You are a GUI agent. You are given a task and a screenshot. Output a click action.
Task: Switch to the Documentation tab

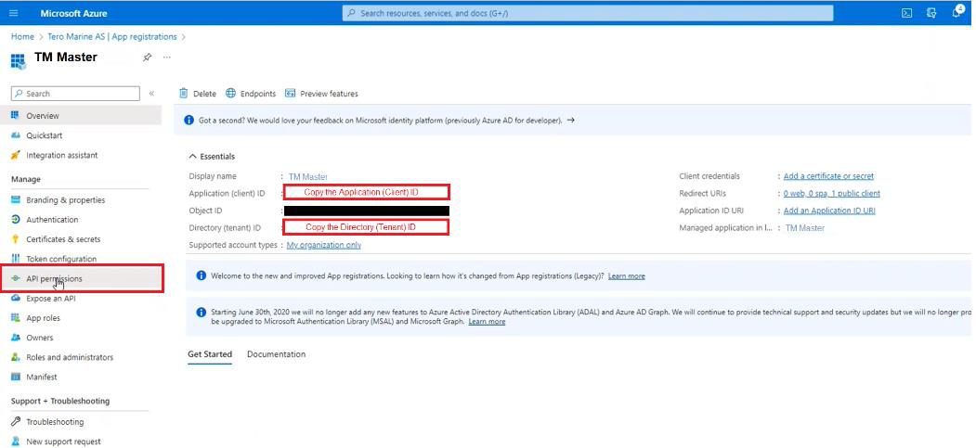pos(276,354)
